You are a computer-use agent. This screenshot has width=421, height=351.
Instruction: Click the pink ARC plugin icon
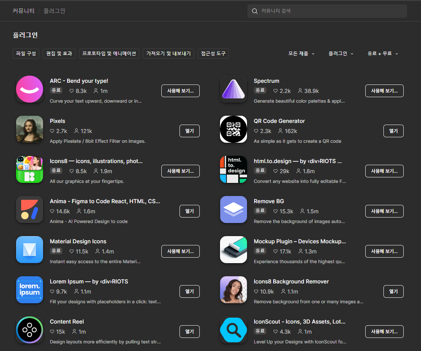30,89
